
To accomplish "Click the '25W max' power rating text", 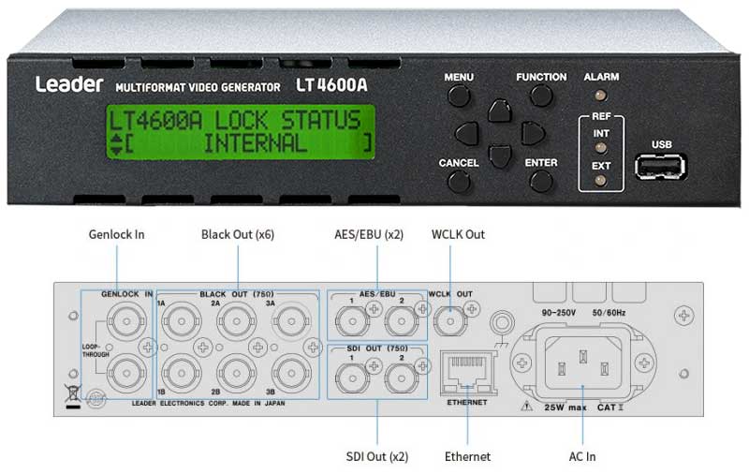I will (x=565, y=407).
